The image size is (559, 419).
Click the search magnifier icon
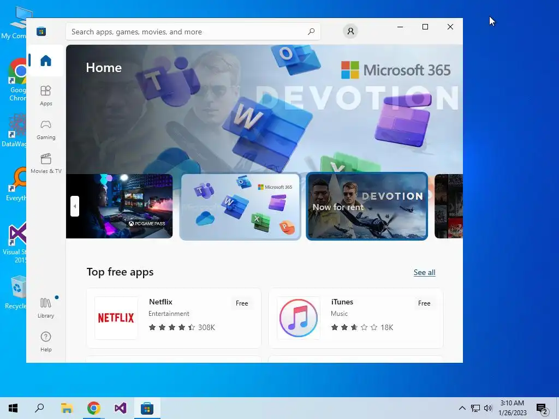tap(311, 32)
